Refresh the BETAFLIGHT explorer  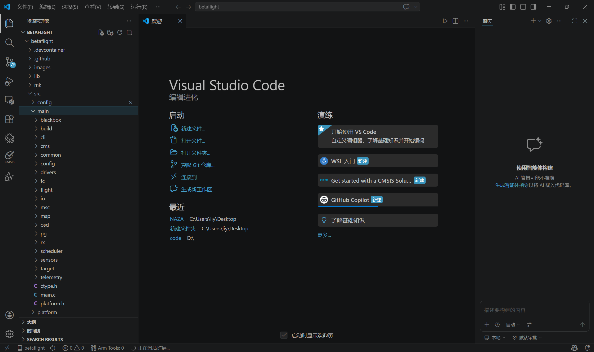(x=120, y=32)
